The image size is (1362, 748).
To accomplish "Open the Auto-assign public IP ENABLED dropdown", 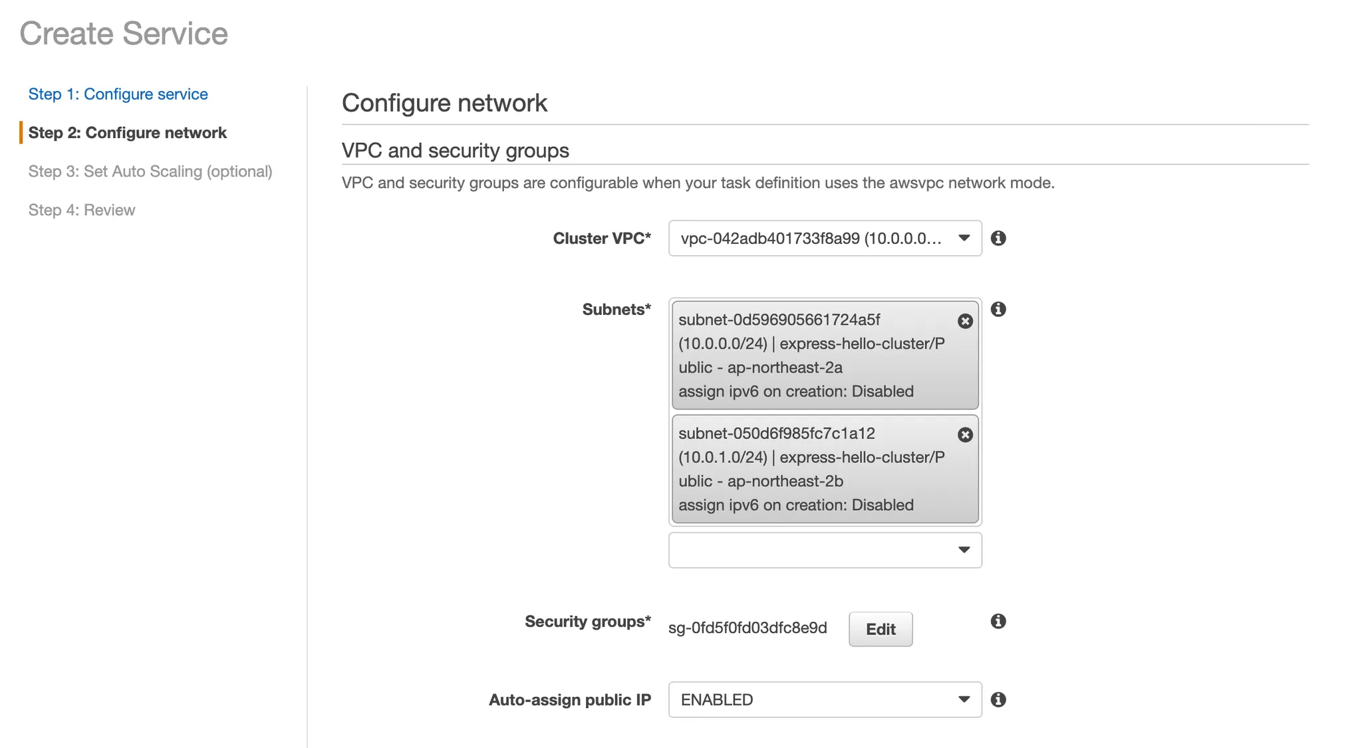I will 825,700.
